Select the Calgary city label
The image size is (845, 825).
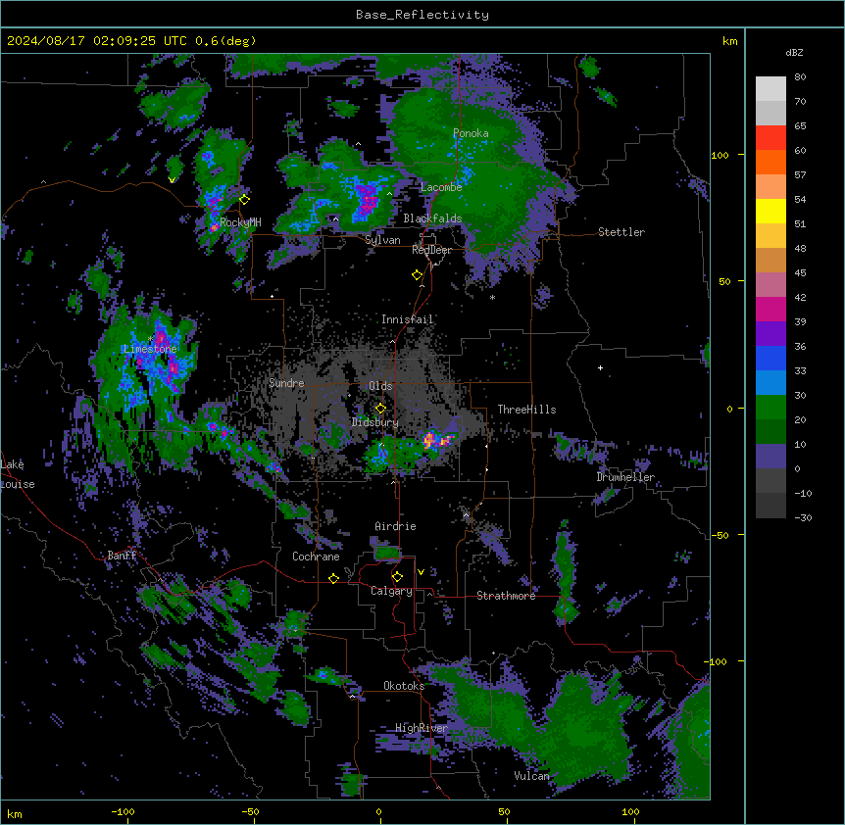391,591
